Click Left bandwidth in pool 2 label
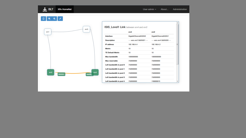This screenshot has width=246, height=138. tap(115, 73)
